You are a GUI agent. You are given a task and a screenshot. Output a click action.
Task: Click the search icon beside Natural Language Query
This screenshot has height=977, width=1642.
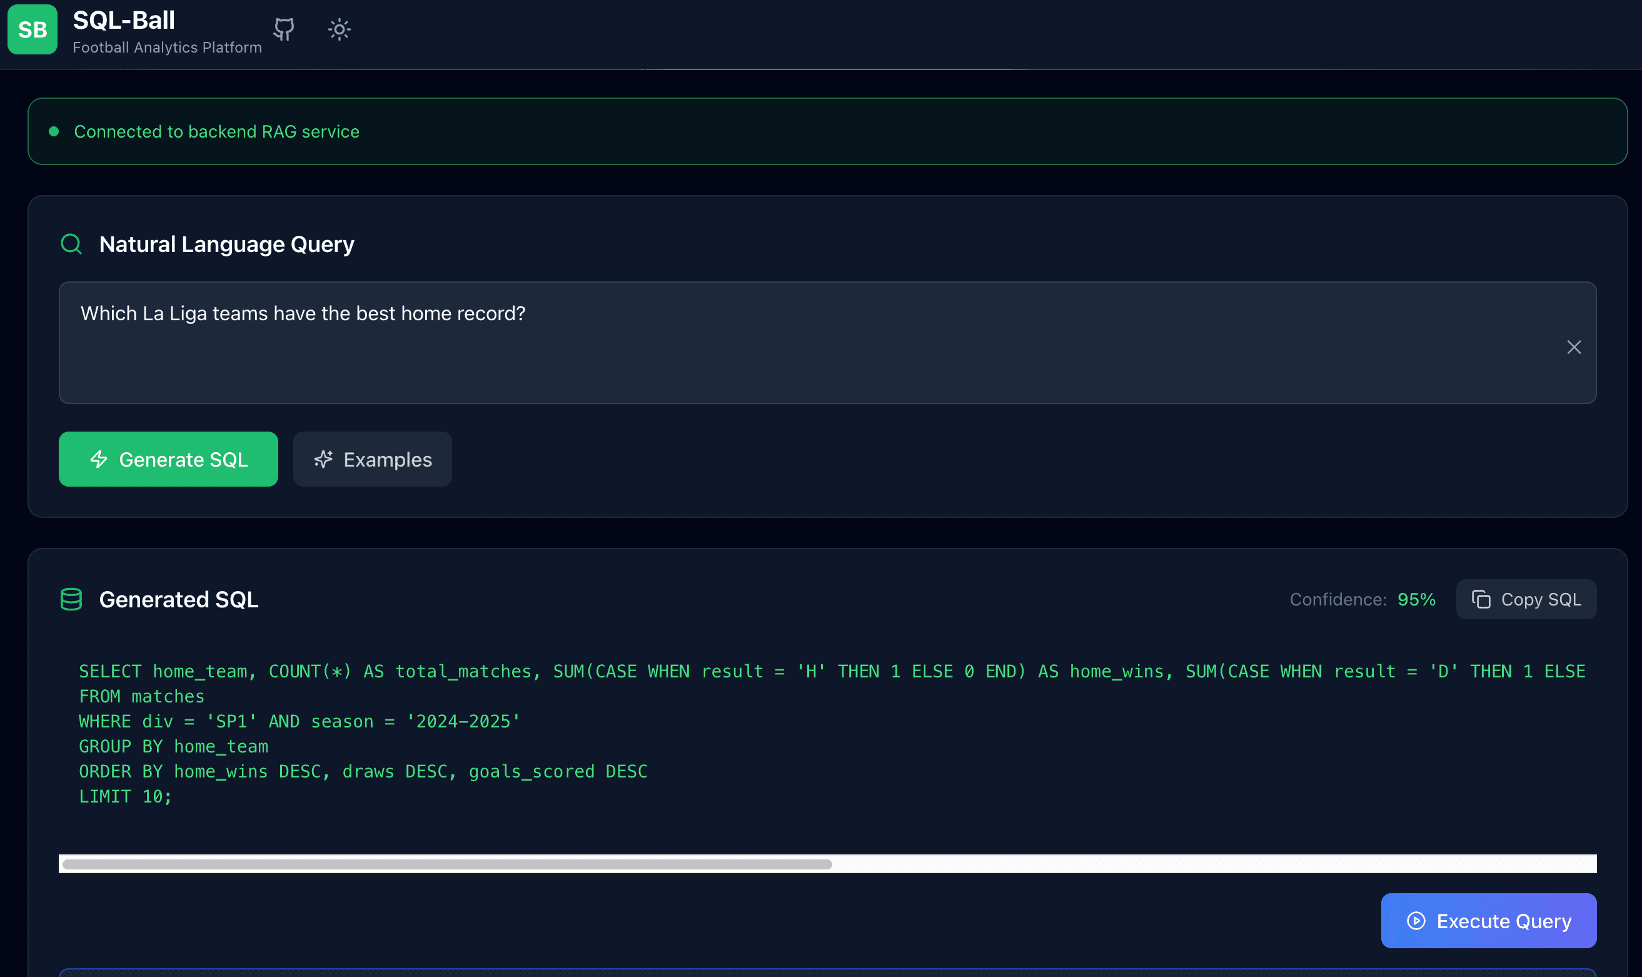click(71, 243)
